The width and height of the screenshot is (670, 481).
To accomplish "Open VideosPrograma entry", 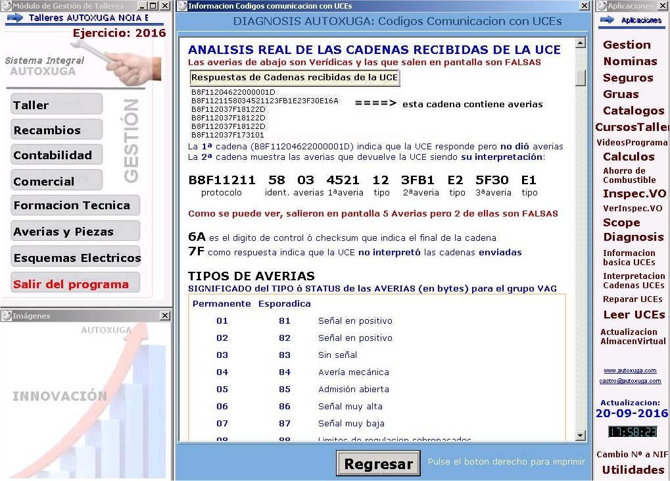I will (x=632, y=142).
